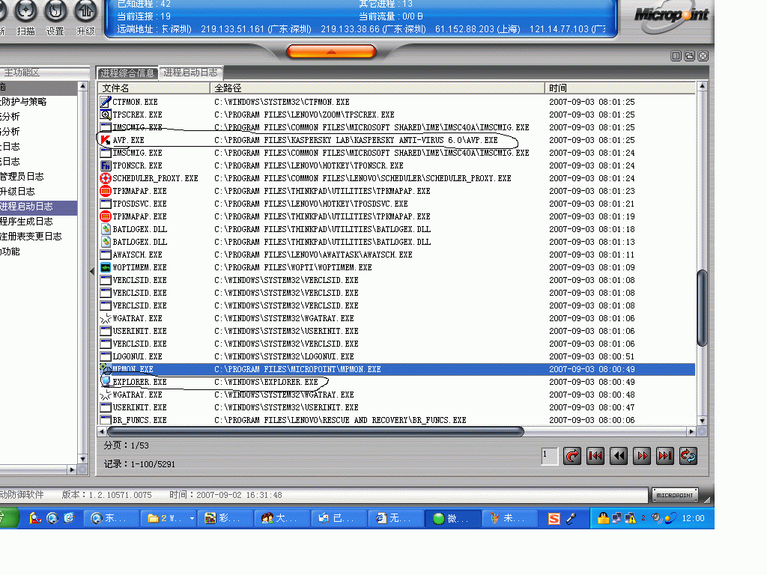Click the QQ penguin tray icon
The width and height of the screenshot is (767, 575).
[x=603, y=518]
